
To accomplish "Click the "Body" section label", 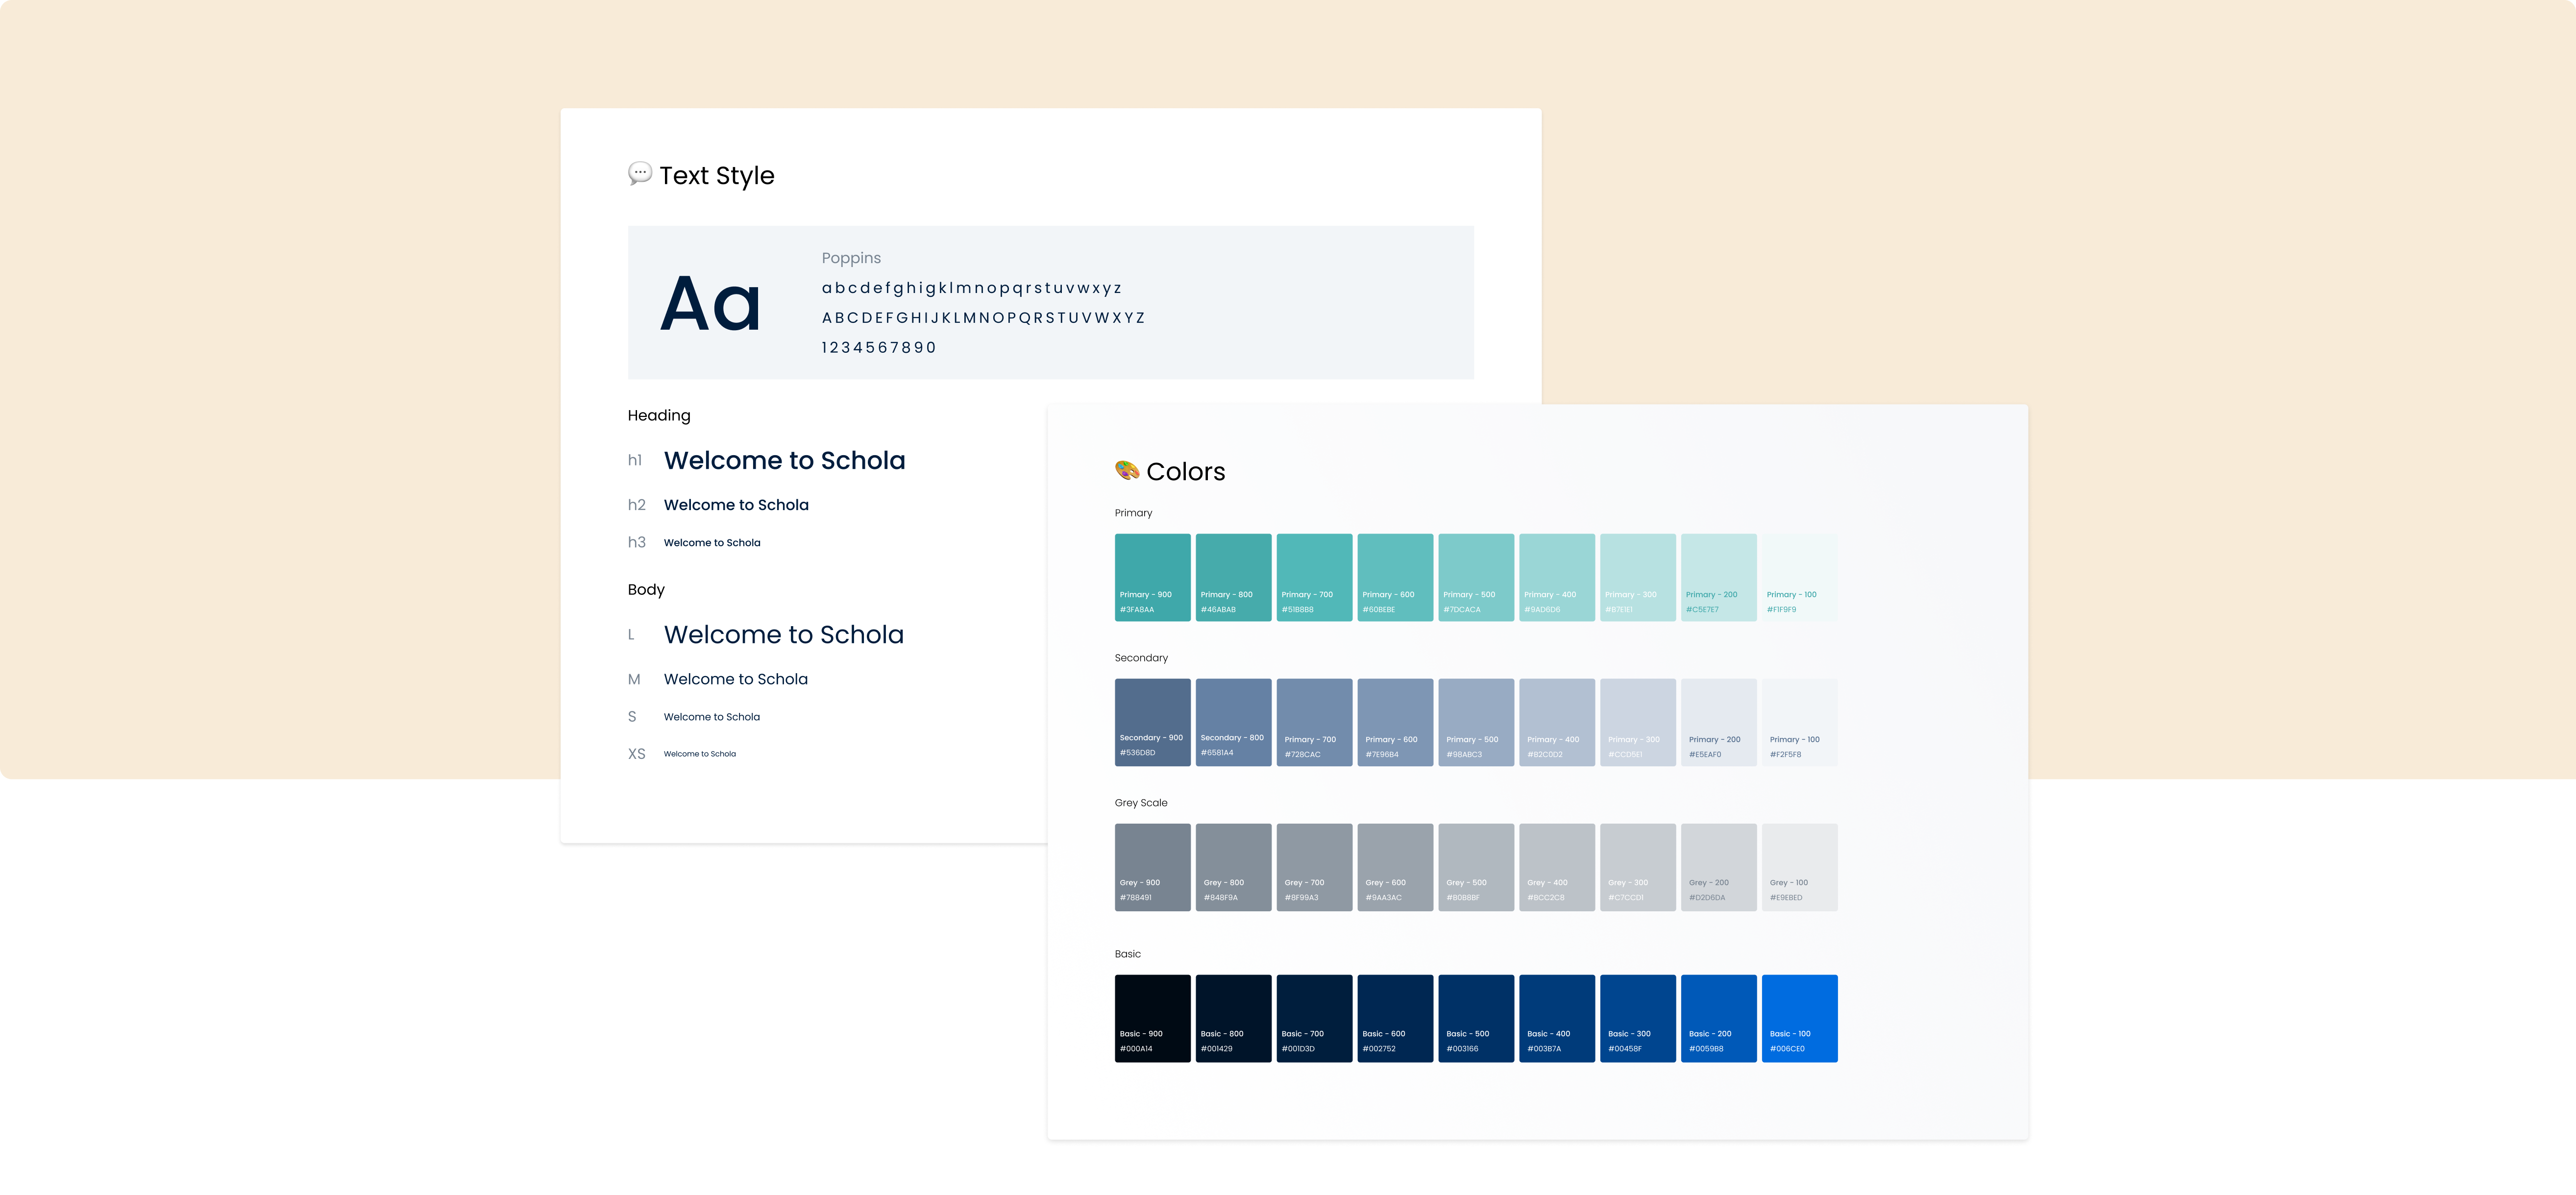I will pos(645,590).
